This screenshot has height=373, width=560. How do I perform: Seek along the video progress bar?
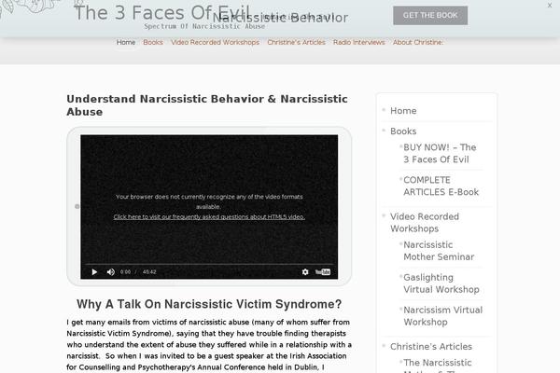pyautogui.click(x=209, y=265)
